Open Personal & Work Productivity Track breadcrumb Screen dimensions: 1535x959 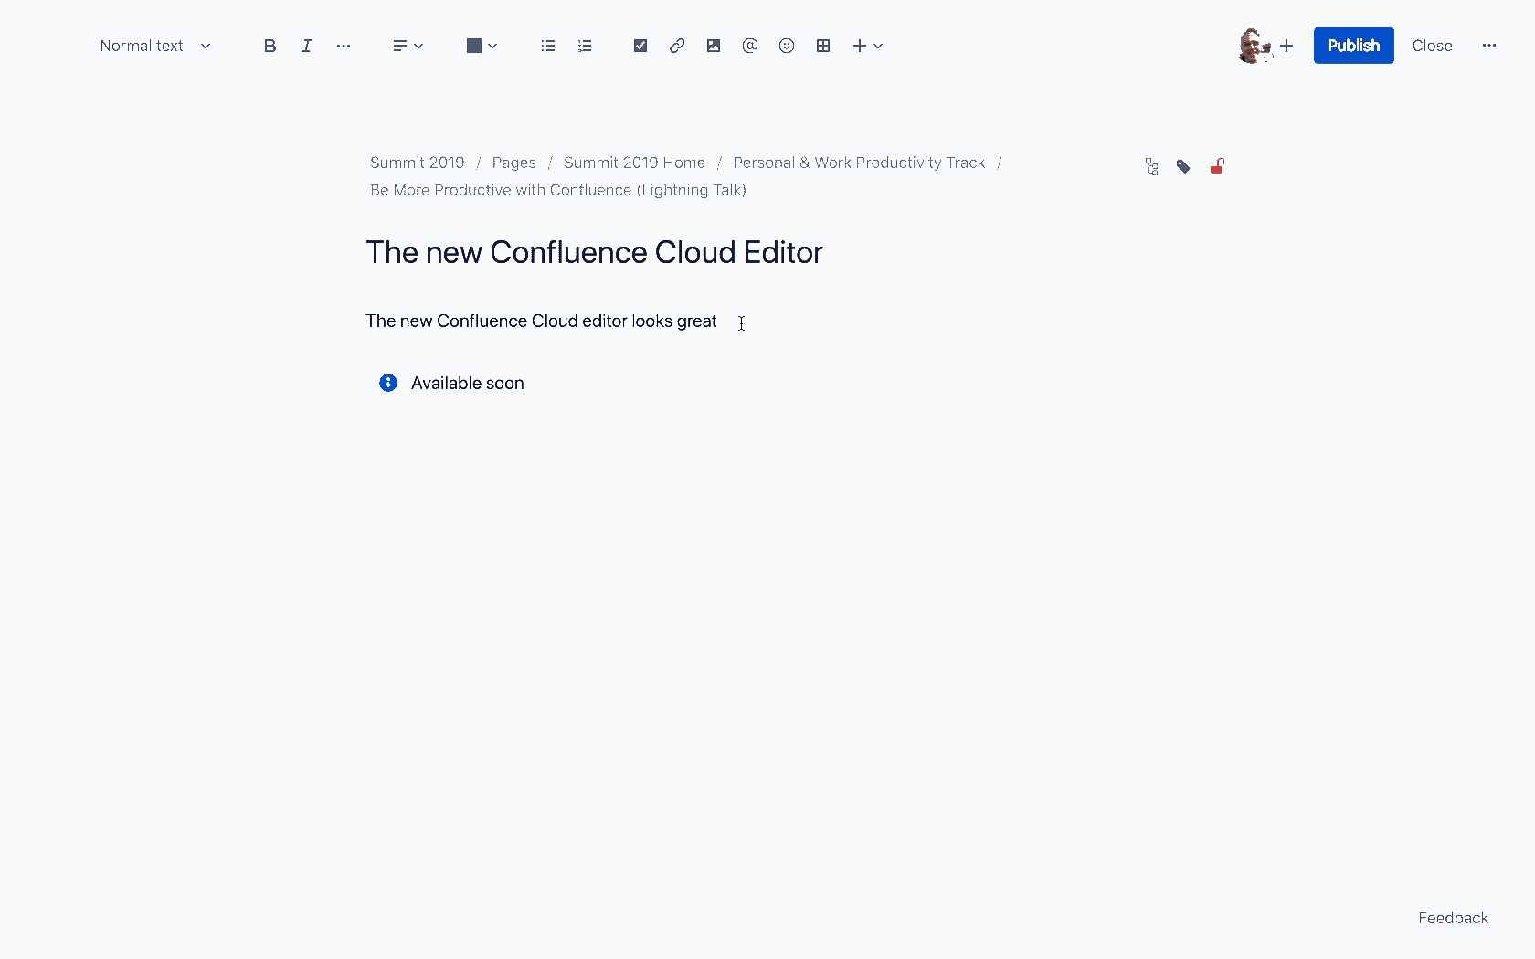(859, 163)
